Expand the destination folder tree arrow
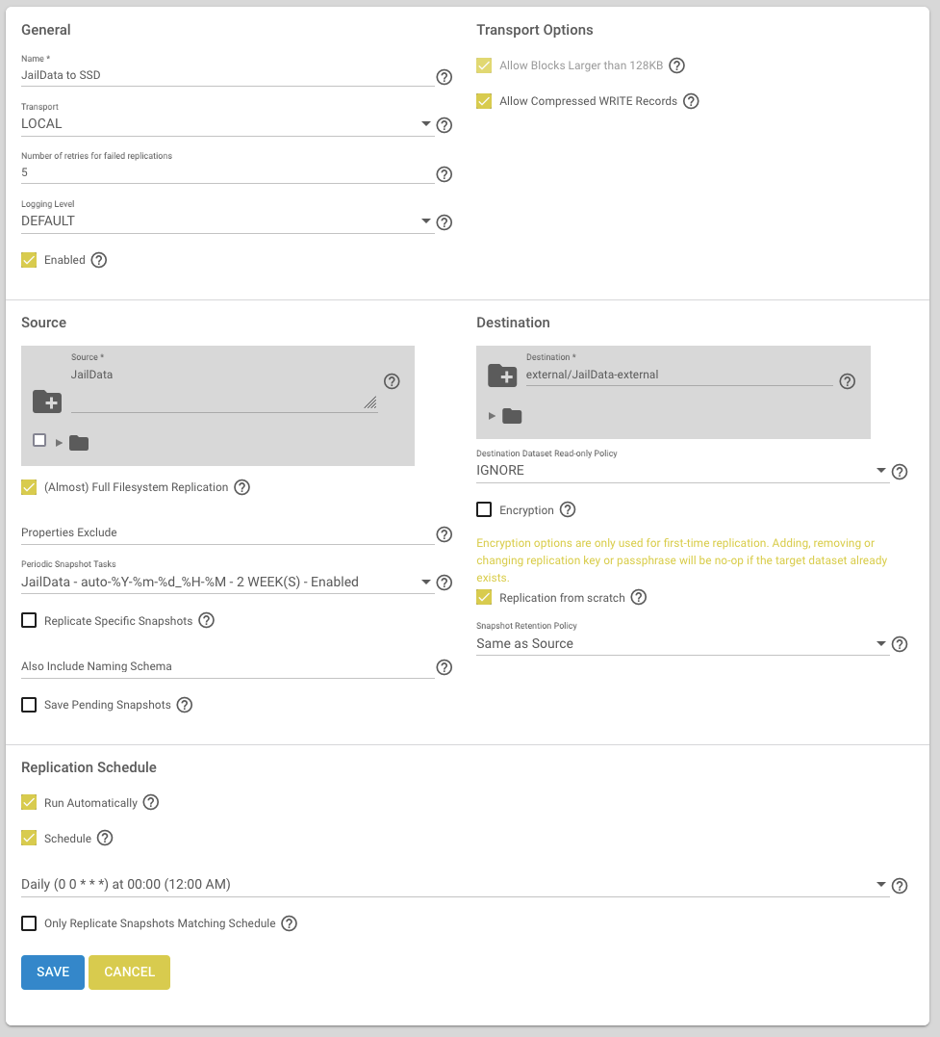This screenshot has height=1037, width=940. 492,416
